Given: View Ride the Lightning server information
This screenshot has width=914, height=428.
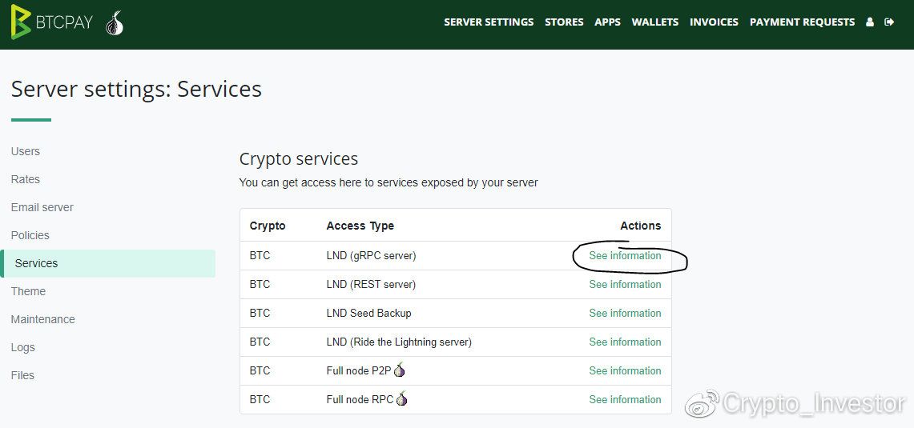Looking at the screenshot, I should click(625, 342).
